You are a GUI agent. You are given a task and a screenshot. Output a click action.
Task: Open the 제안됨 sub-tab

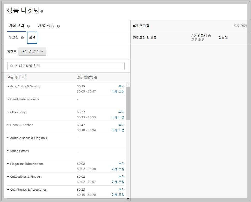[x=13, y=37]
